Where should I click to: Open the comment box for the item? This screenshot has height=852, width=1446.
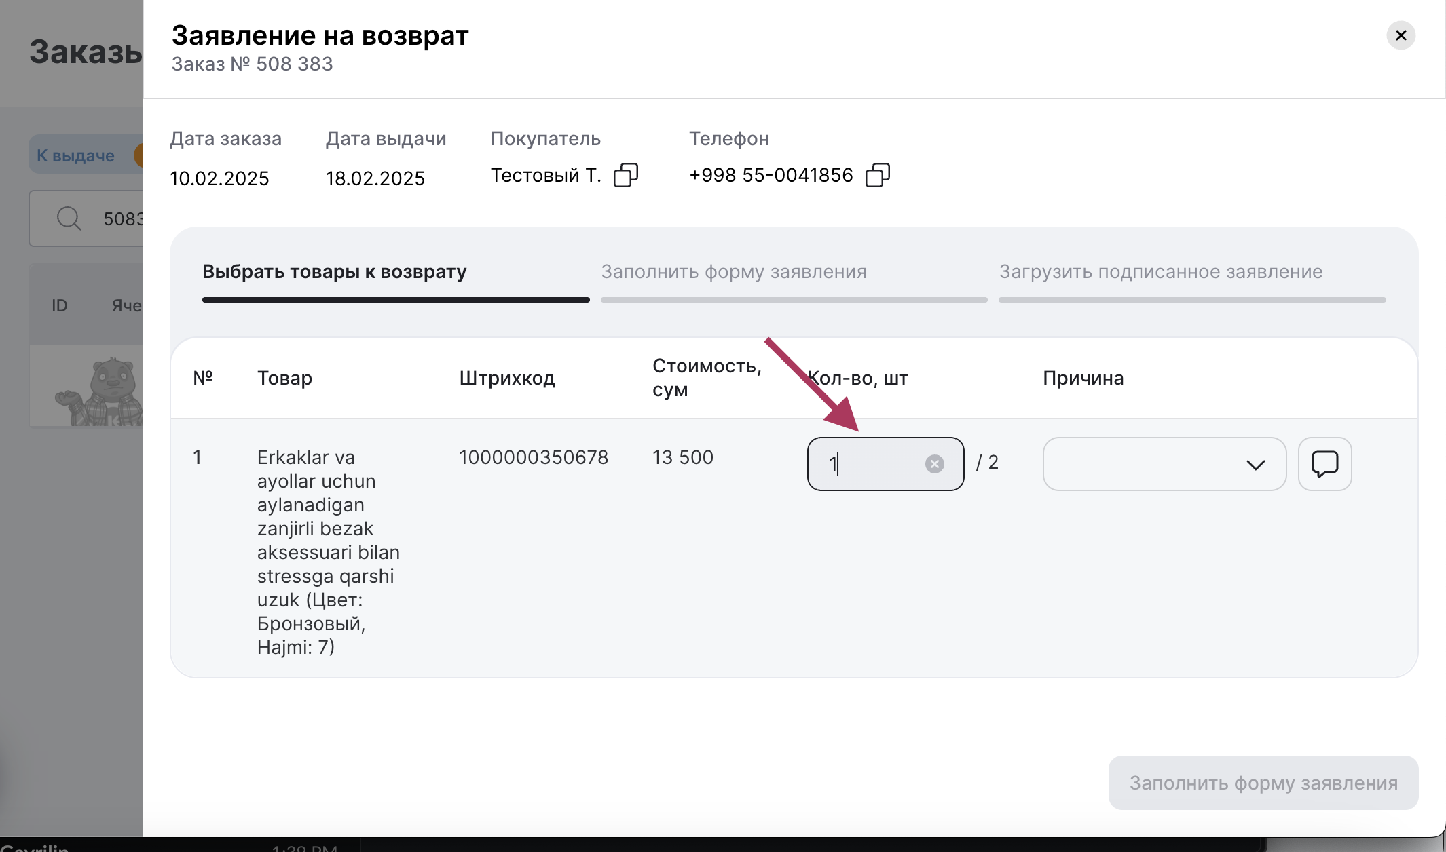point(1324,464)
